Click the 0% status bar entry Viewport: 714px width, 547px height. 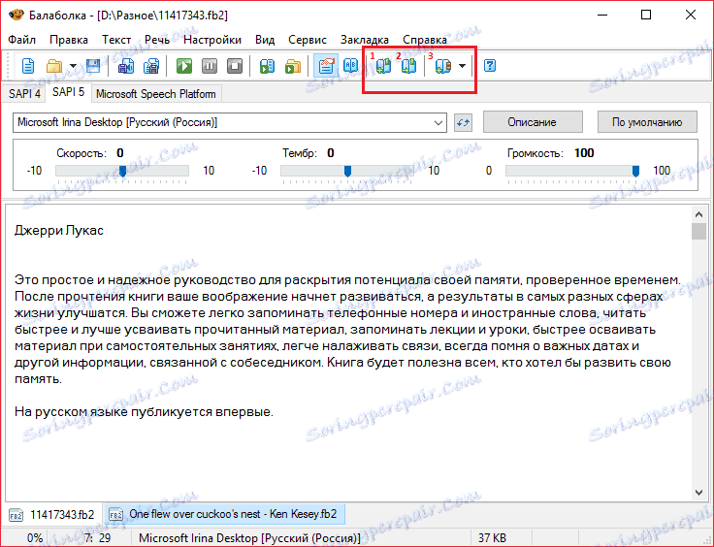[35, 538]
